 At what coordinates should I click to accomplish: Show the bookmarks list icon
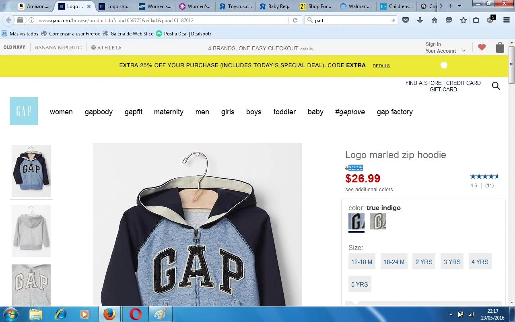click(476, 20)
